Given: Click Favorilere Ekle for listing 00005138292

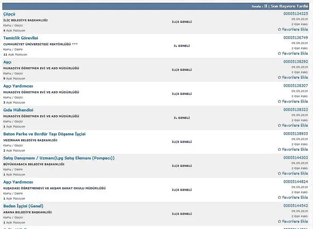Looking at the screenshot, I should (295, 78).
